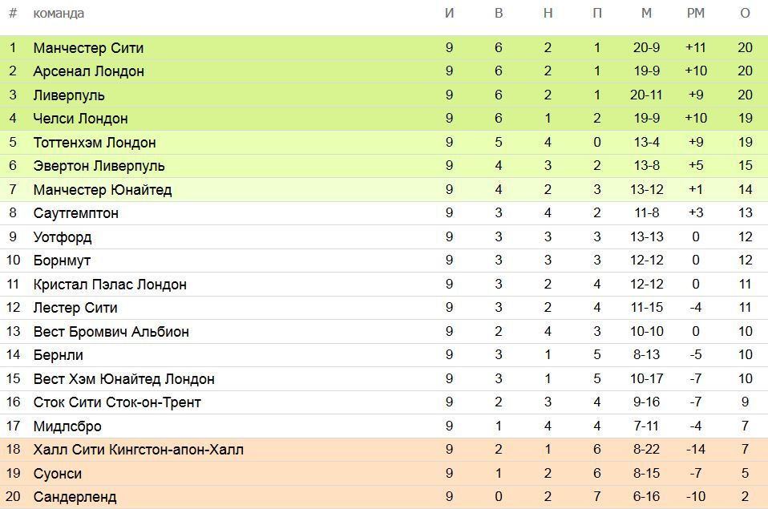Viewport: 768px width, 509px height.
Task: Open Эвертон Ливерпуль entry
Action: coord(99,166)
